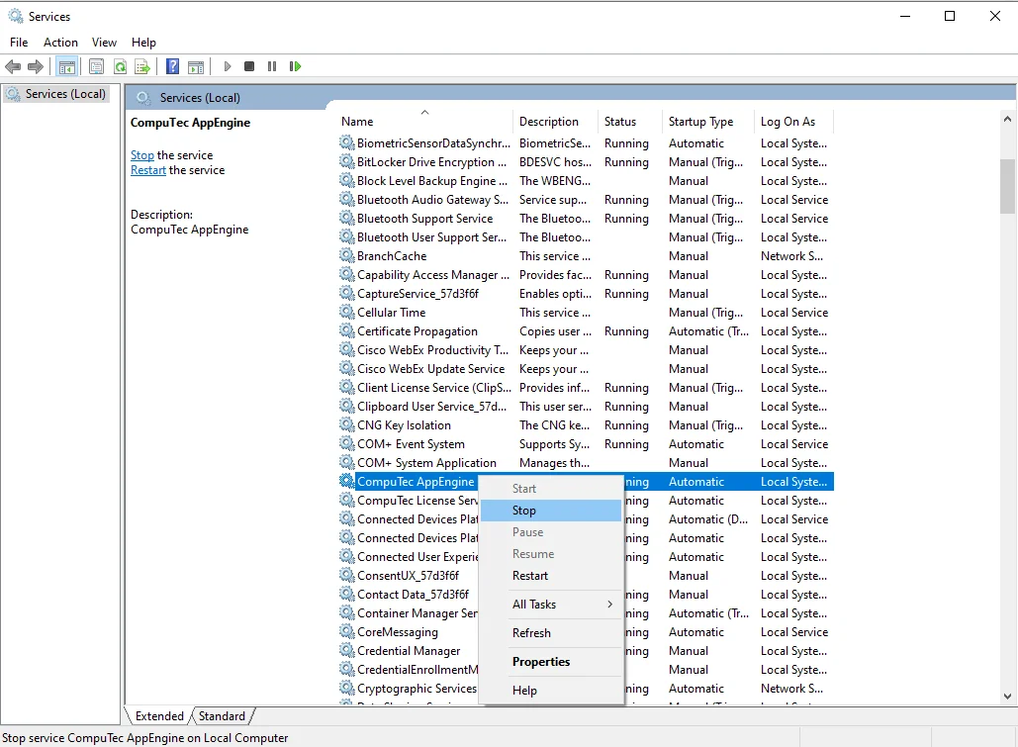The image size is (1018, 747).
Task: Switch to the Standard tab
Action: tap(222, 716)
